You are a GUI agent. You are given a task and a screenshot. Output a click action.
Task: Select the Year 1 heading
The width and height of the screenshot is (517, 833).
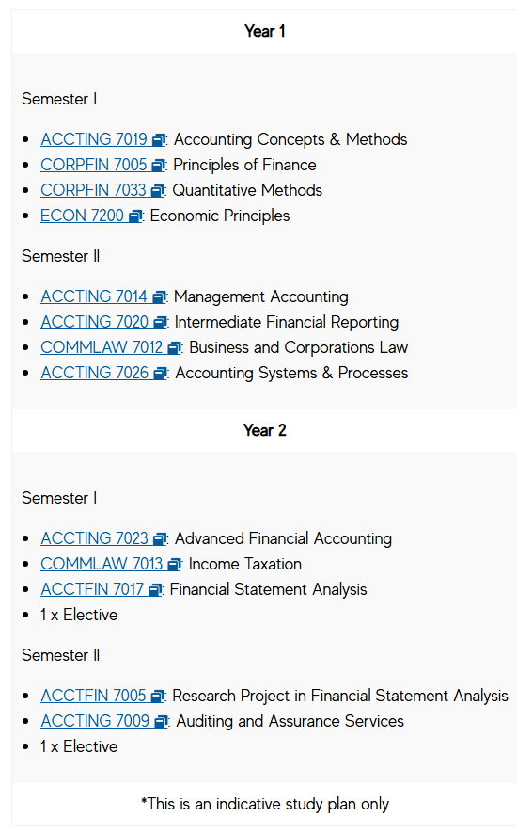[x=265, y=31]
